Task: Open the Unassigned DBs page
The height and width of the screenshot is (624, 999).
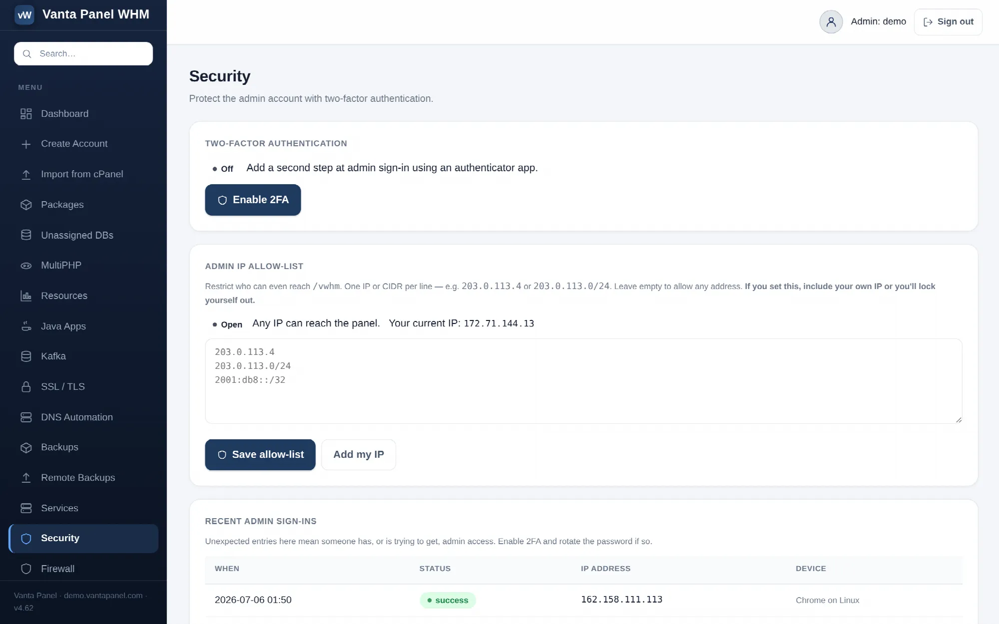Action: [x=83, y=235]
